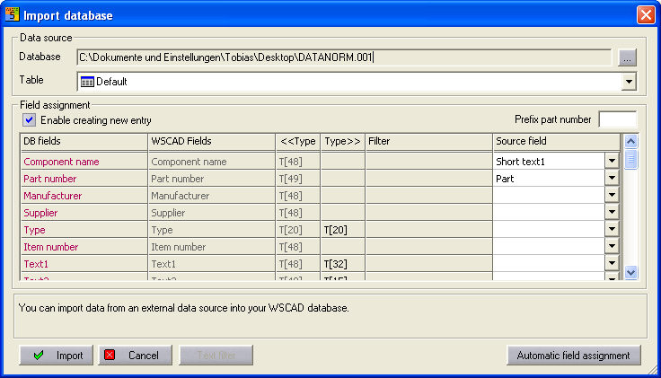Open Source field dropdown for Component name
This screenshot has height=378, width=661.
tap(612, 161)
